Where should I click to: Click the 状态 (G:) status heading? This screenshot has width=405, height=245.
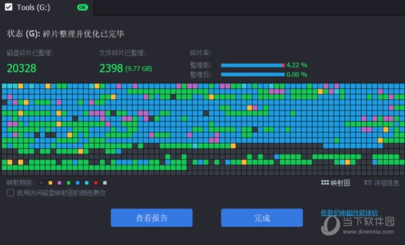(65, 34)
